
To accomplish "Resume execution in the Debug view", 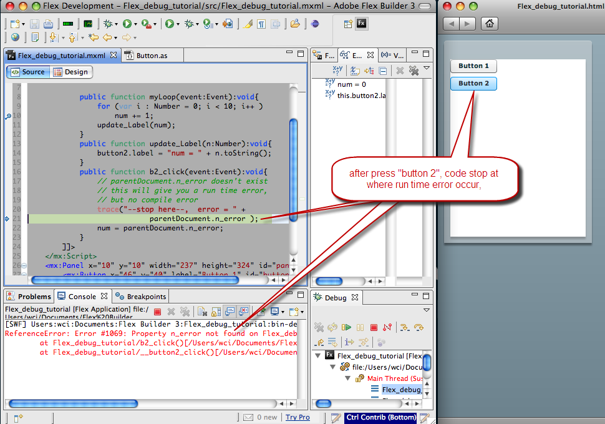I will [x=346, y=327].
